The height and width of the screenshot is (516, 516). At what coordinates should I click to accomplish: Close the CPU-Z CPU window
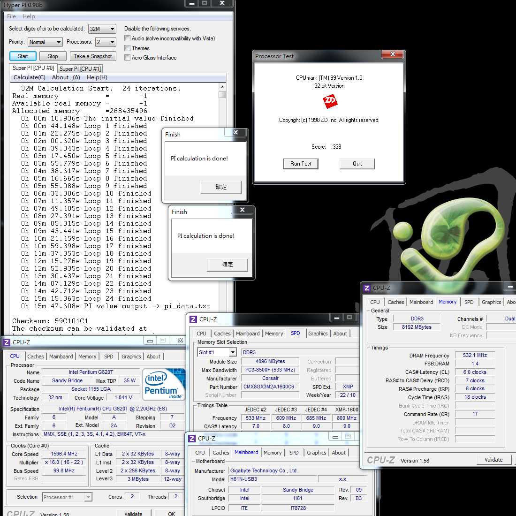pos(180,341)
